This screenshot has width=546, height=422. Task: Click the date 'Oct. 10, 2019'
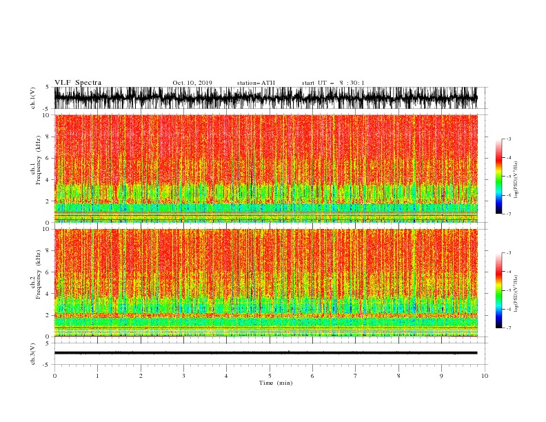(192, 83)
